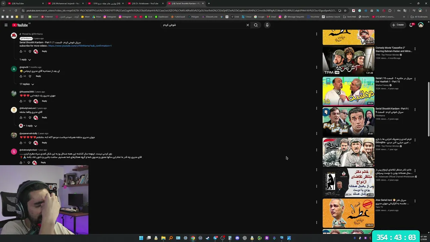This screenshot has height=242, width=430.
Task: Switch to first (24) YouTube tab
Action: click(x=26, y=3)
